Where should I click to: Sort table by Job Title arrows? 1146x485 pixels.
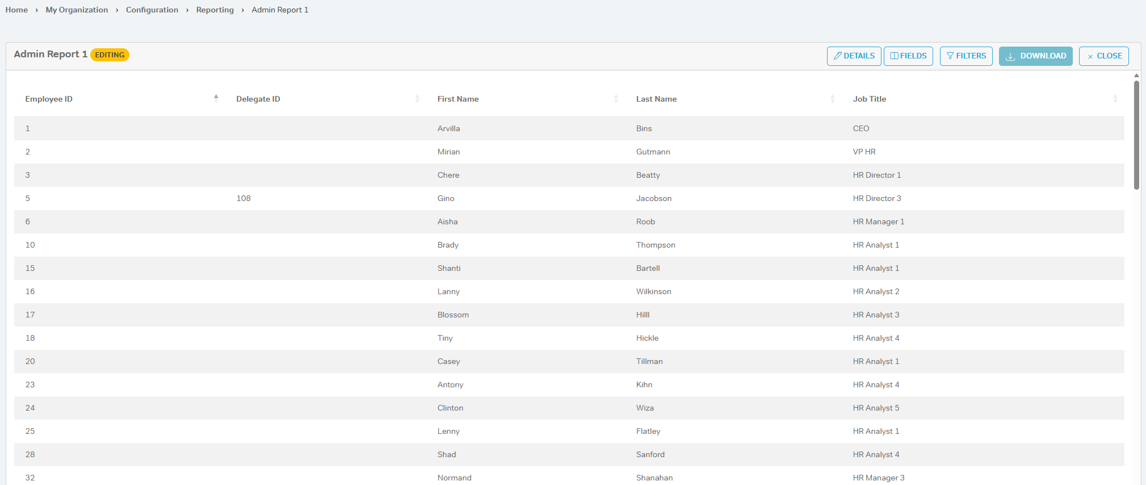pos(1115,99)
